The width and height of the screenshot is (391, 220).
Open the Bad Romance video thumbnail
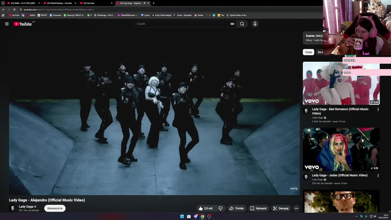click(341, 83)
